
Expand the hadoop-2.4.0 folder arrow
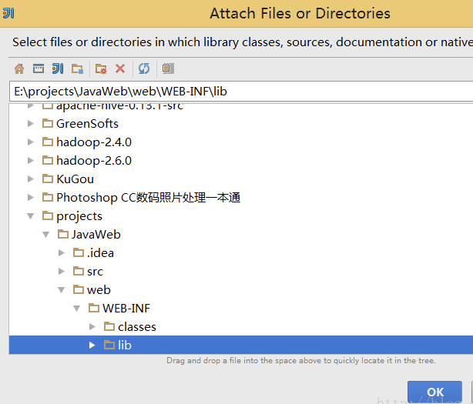coord(31,142)
